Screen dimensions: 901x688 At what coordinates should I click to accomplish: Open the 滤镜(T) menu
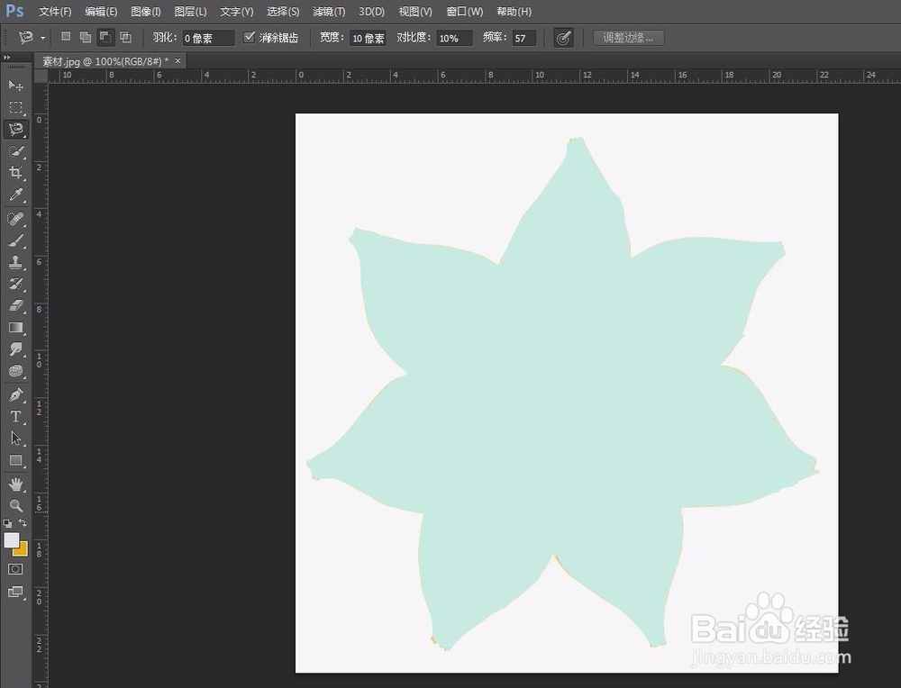click(x=329, y=12)
